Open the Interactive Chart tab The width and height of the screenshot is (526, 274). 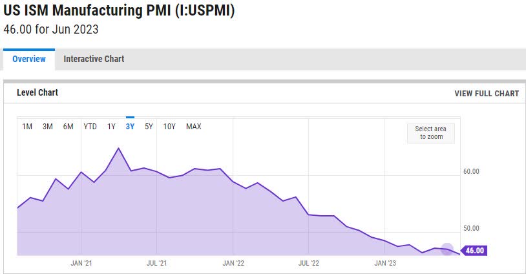[94, 59]
